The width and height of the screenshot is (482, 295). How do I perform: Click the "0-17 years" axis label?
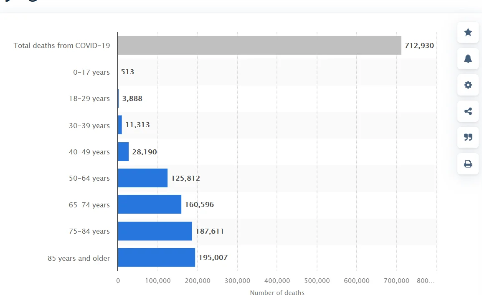tap(91, 72)
